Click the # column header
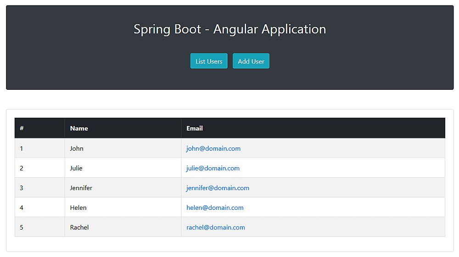This screenshot has height=257, width=459. click(22, 128)
